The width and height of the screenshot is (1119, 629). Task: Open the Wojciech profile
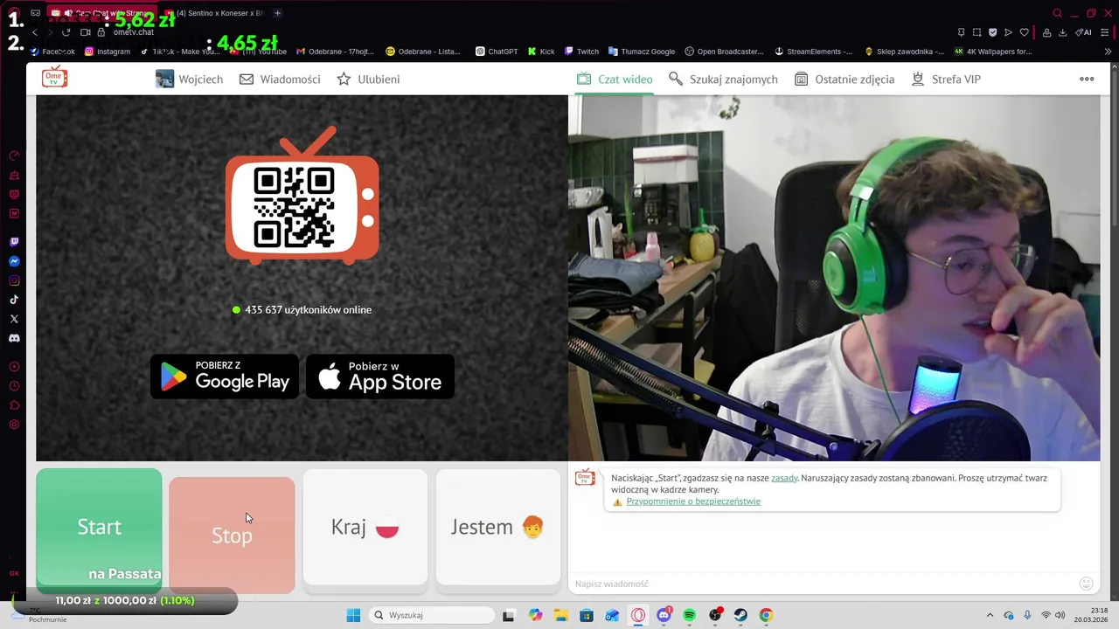click(189, 79)
